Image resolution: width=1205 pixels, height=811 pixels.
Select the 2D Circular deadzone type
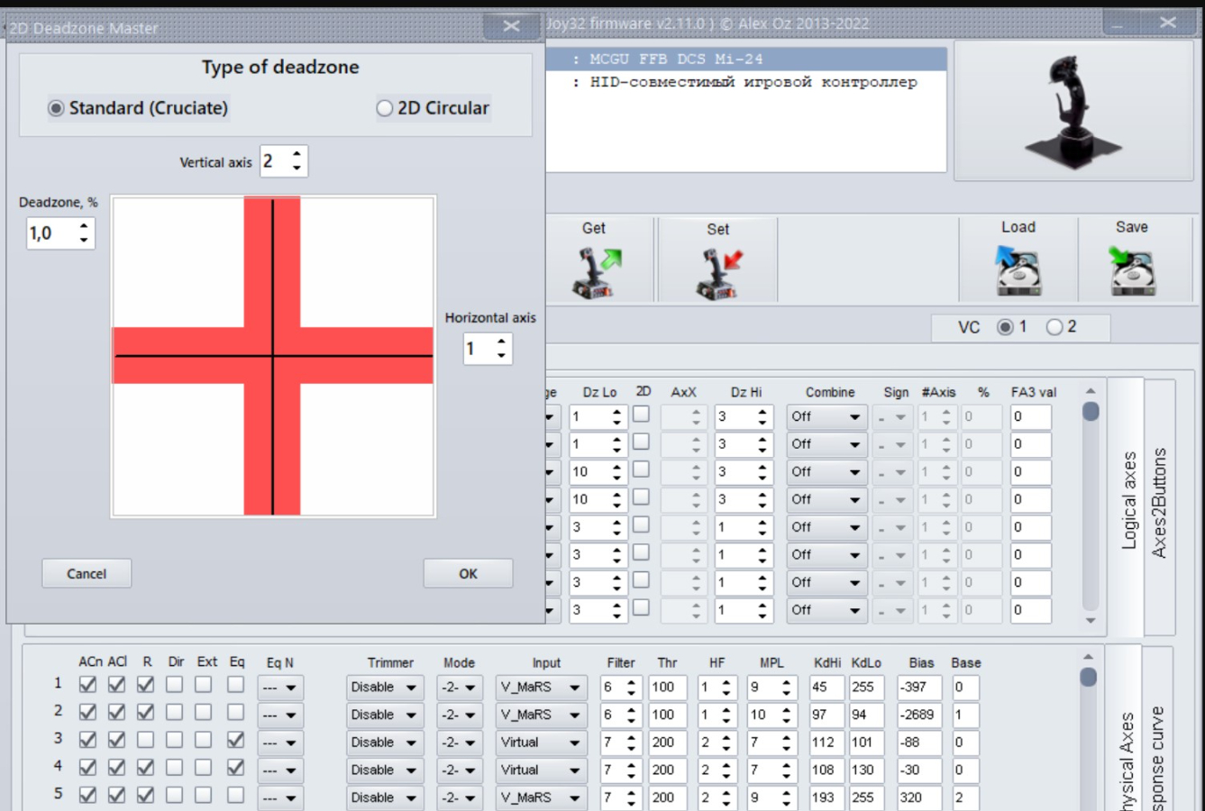pyautogui.click(x=433, y=108)
